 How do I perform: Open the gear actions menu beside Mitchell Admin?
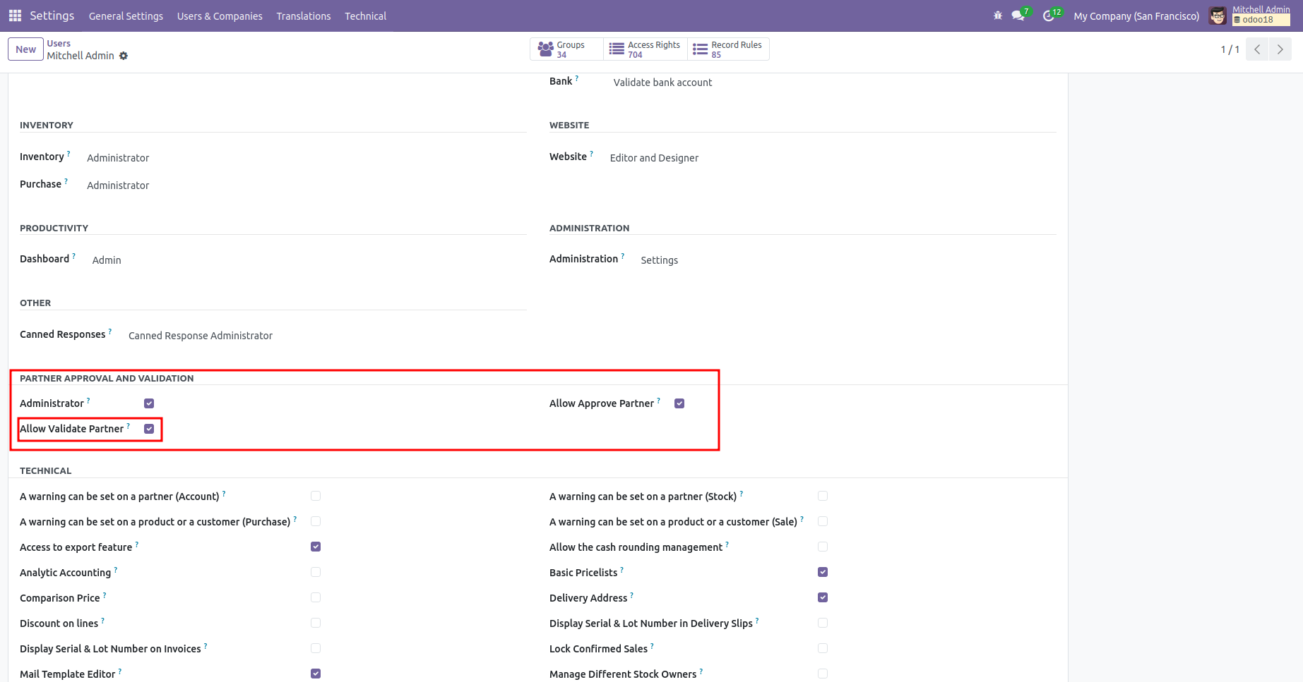[x=124, y=56]
